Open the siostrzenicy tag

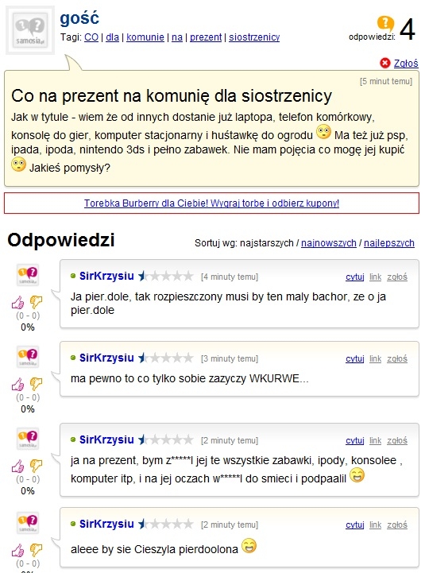click(x=254, y=37)
